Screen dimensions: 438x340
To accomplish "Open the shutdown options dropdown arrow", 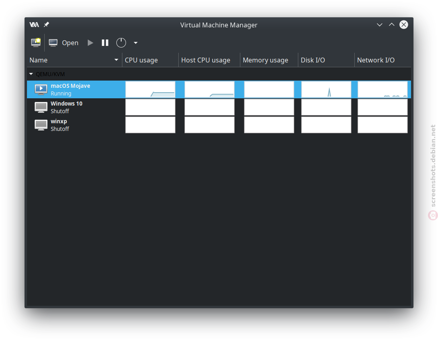I will coord(136,43).
